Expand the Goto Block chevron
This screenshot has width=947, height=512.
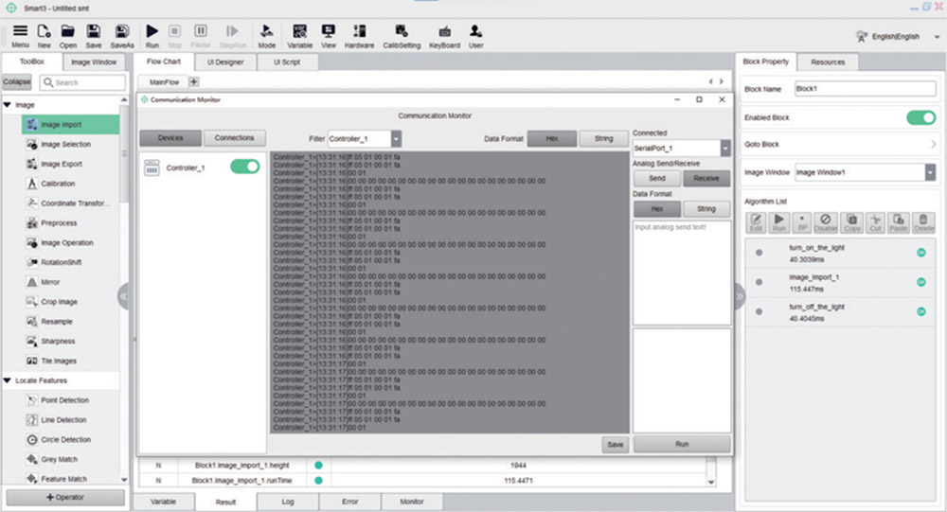(933, 144)
